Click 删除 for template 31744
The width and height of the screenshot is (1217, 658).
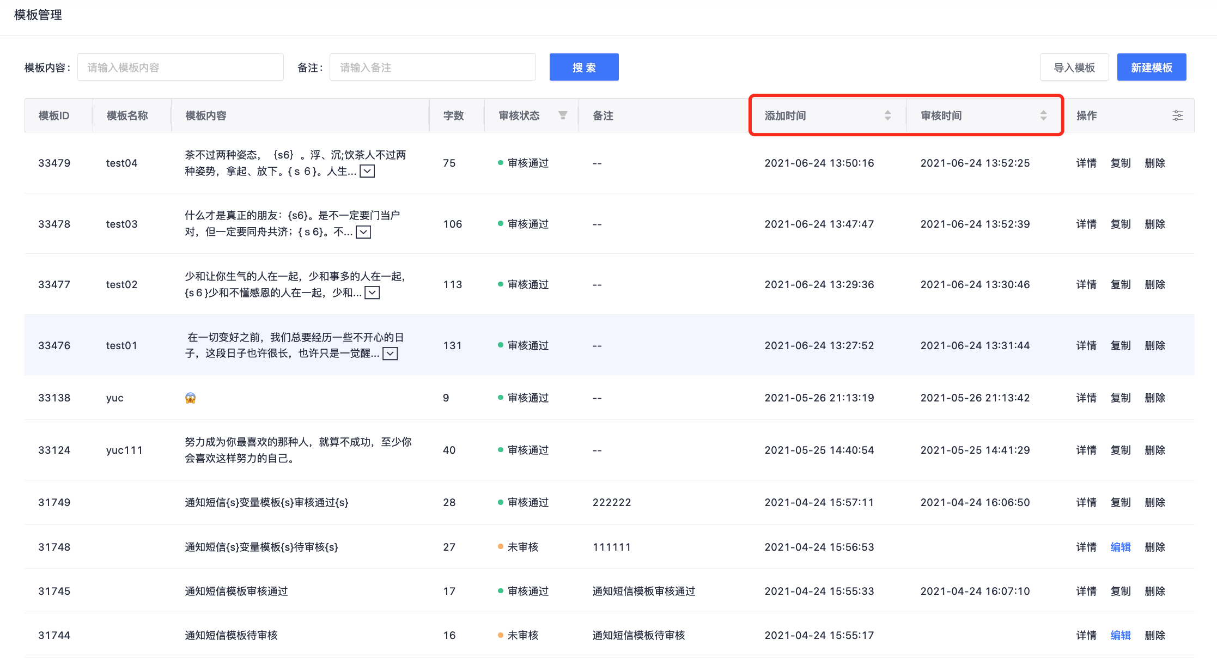pyautogui.click(x=1155, y=635)
